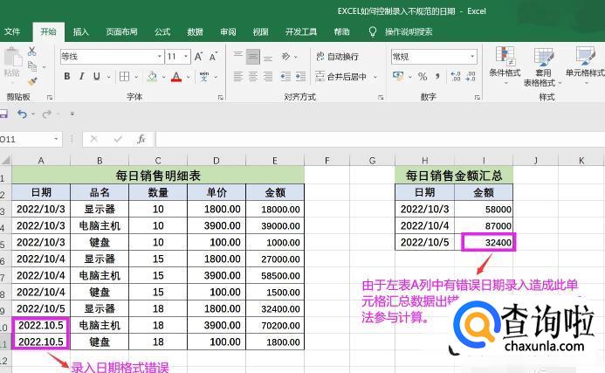Apply cell borders icon
This screenshot has height=373, width=605.
point(124,77)
